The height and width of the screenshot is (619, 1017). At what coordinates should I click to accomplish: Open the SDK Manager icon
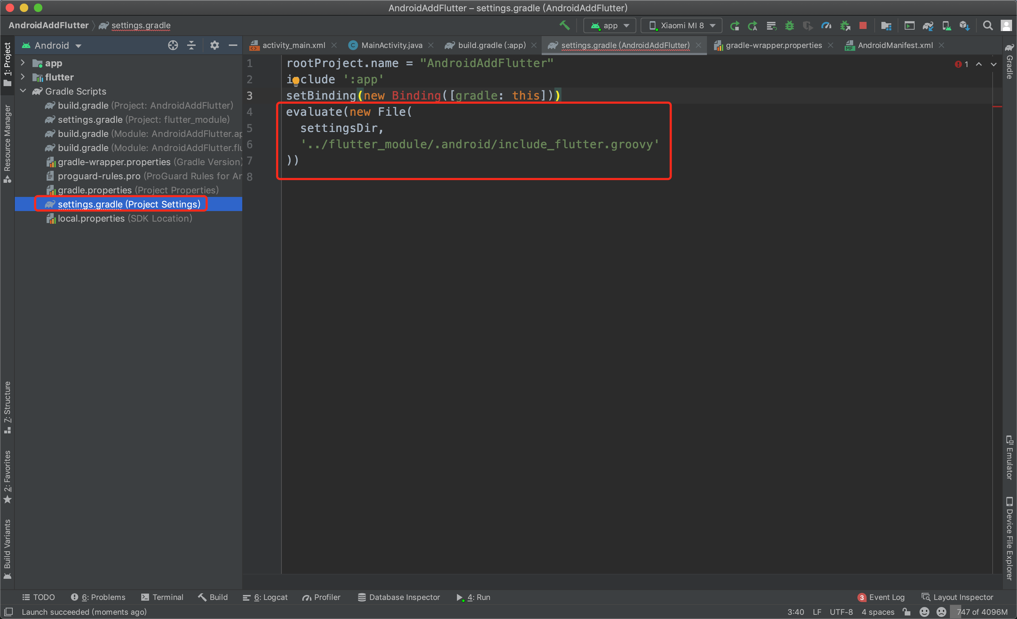coord(965,25)
